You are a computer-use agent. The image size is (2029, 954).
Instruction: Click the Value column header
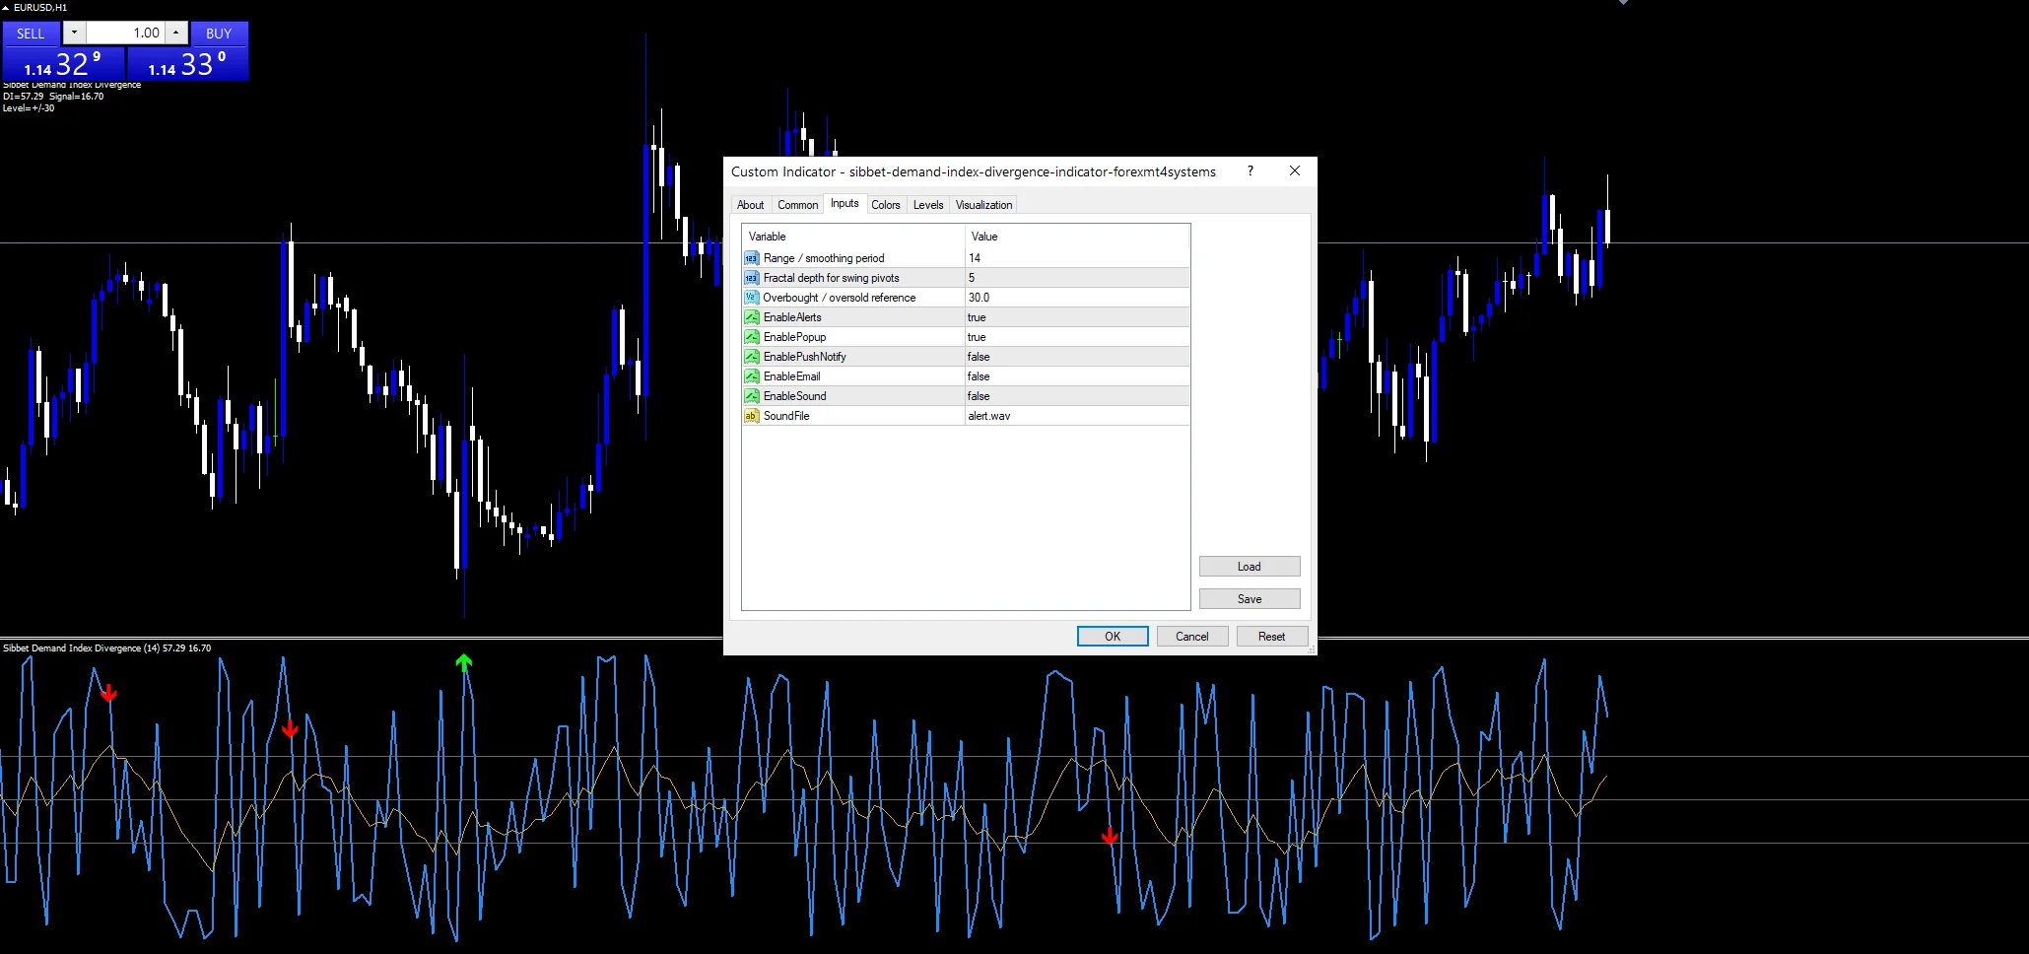pos(1077,237)
